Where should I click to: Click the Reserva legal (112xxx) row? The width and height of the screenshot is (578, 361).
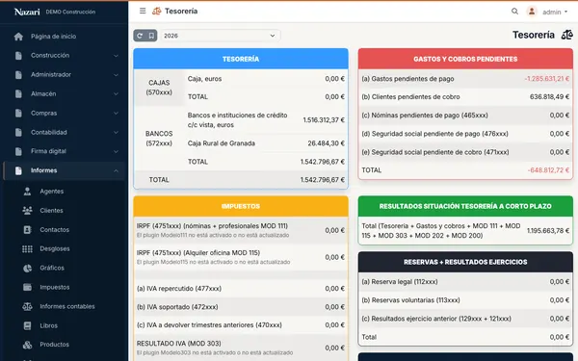(x=465, y=282)
